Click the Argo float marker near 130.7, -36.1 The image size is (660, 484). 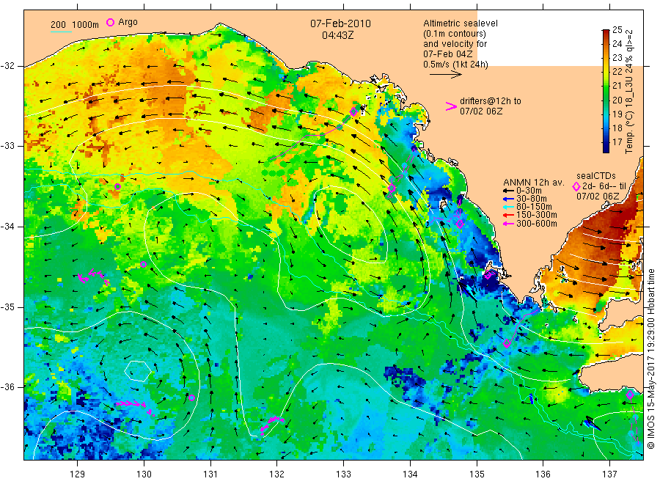(x=192, y=397)
